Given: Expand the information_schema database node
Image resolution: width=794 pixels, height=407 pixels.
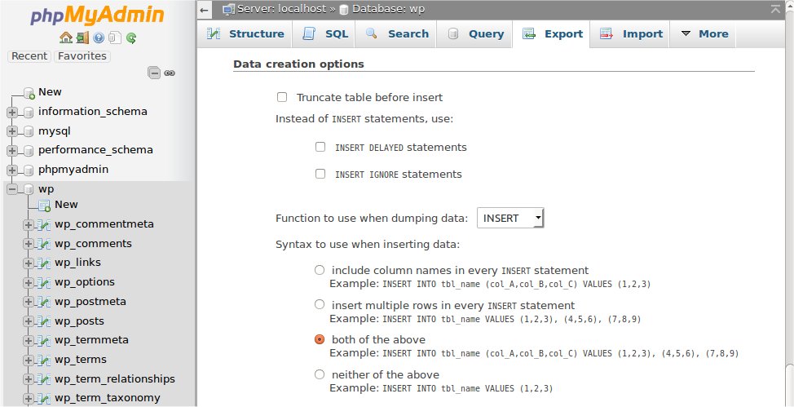Looking at the screenshot, I should click(x=12, y=112).
